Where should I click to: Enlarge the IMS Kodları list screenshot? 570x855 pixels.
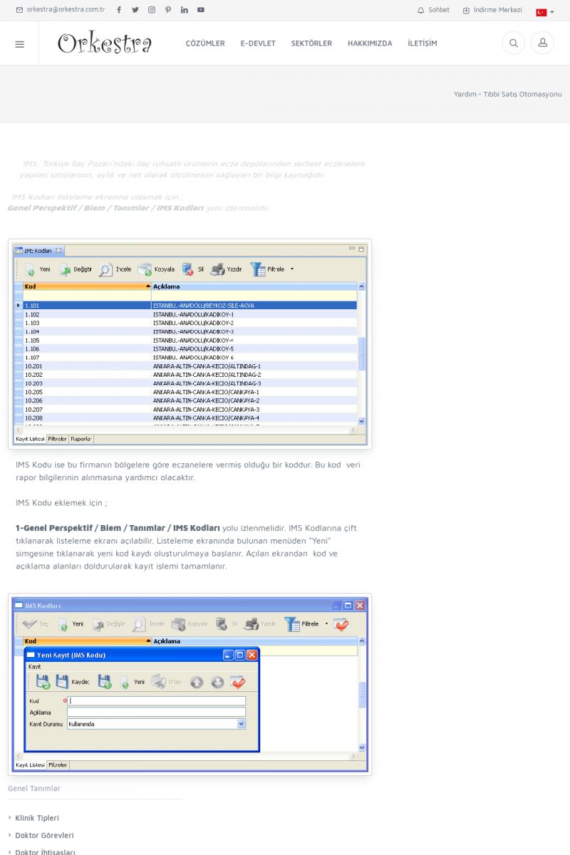pyautogui.click(x=190, y=343)
